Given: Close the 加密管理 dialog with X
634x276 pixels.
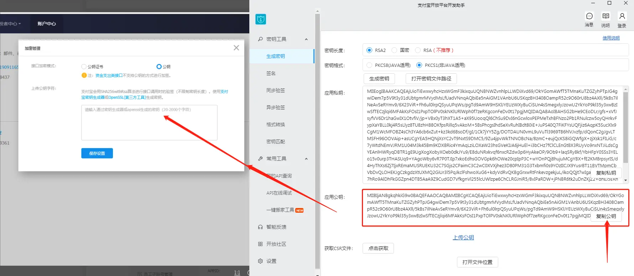Looking at the screenshot, I should point(236,48).
